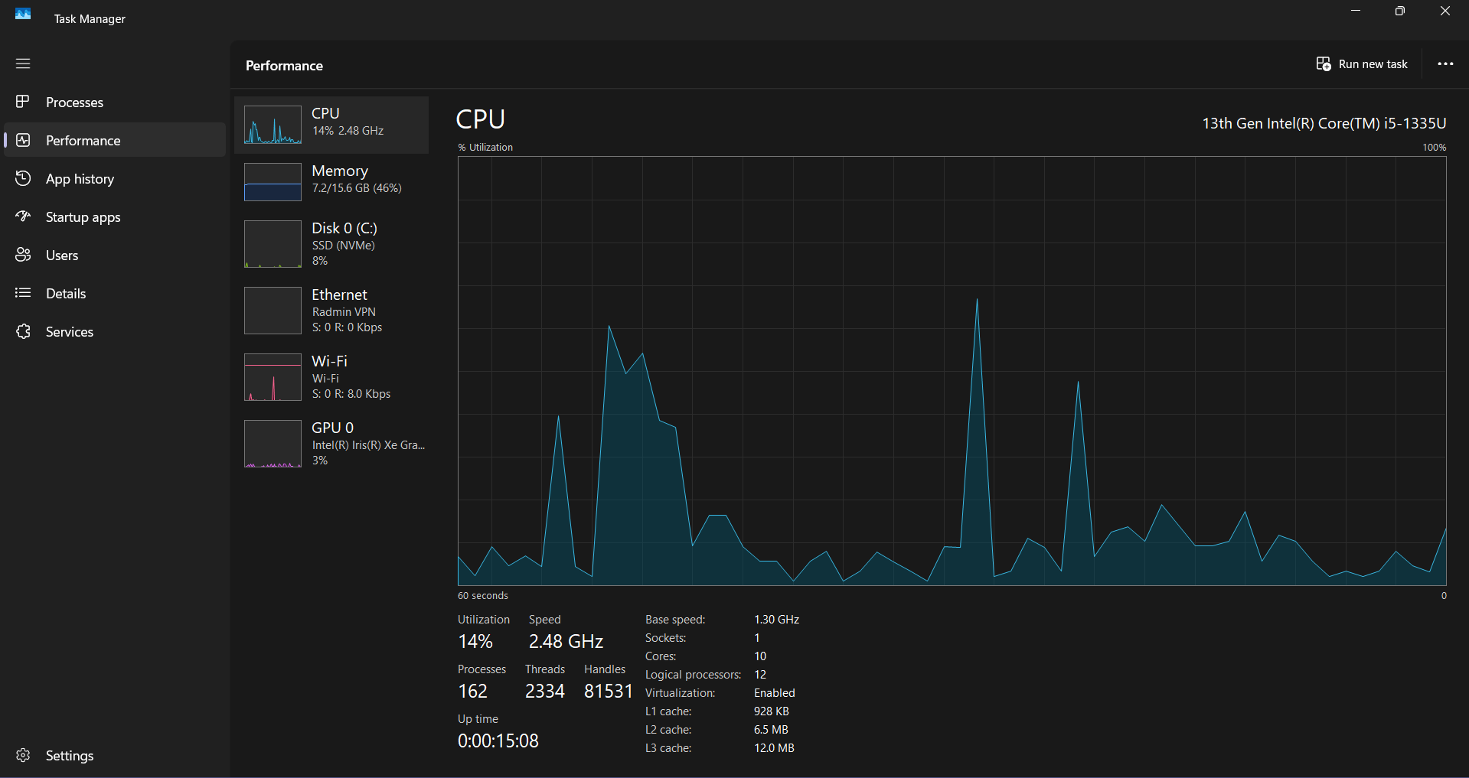Select the Memory performance thumbnail graph
Screen dimensions: 1469x778
pos(273,182)
